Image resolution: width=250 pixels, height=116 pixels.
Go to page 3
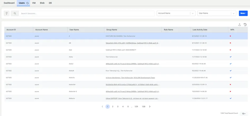[x=118, y=106]
